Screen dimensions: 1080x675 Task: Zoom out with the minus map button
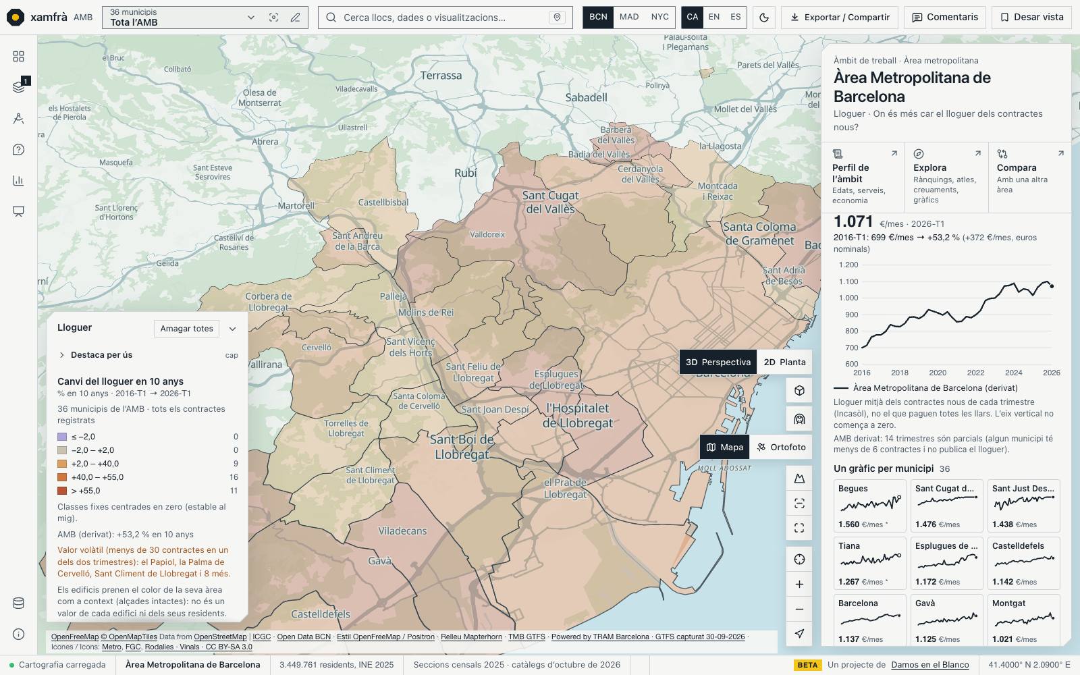coord(799,609)
